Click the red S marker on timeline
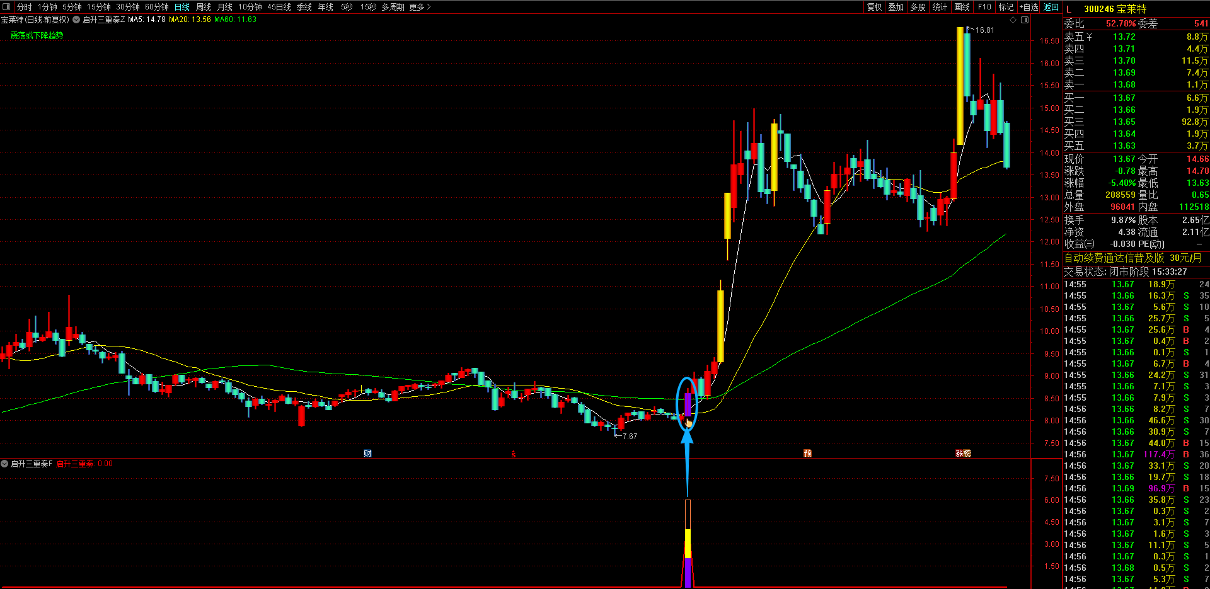Image resolution: width=1210 pixels, height=589 pixels. coord(514,454)
